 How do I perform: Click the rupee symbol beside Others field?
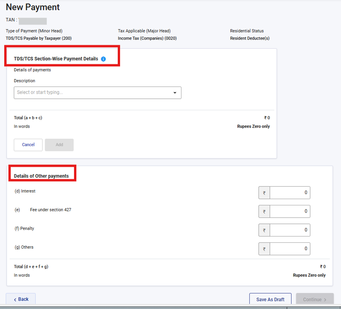[264, 249]
